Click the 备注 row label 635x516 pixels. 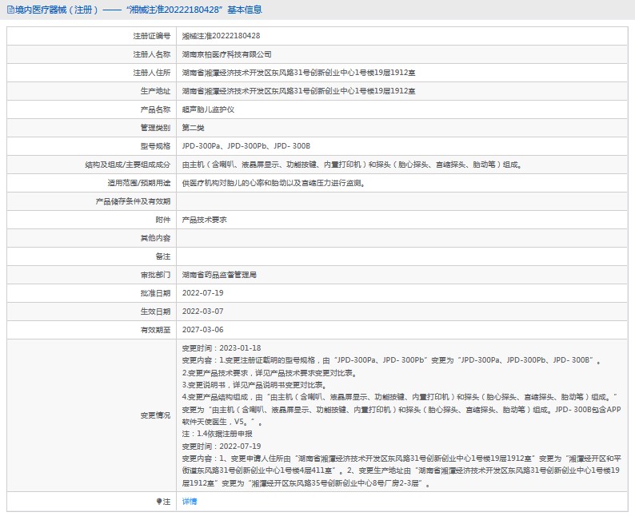click(x=163, y=256)
